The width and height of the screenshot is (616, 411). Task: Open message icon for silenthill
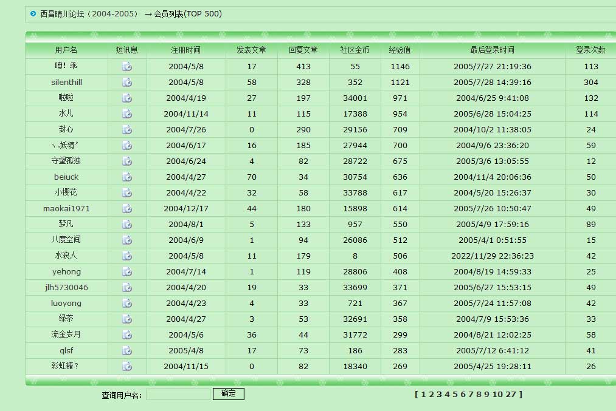127,83
